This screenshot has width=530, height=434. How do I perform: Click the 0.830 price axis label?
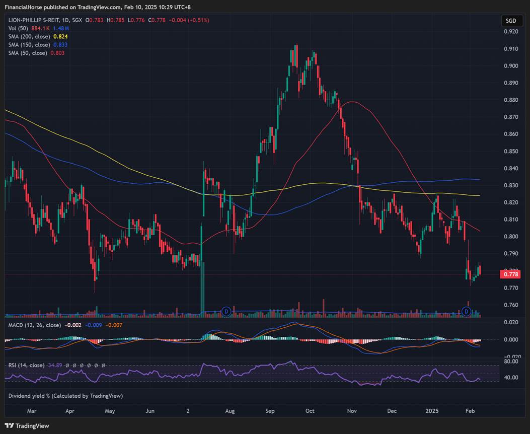click(511, 185)
